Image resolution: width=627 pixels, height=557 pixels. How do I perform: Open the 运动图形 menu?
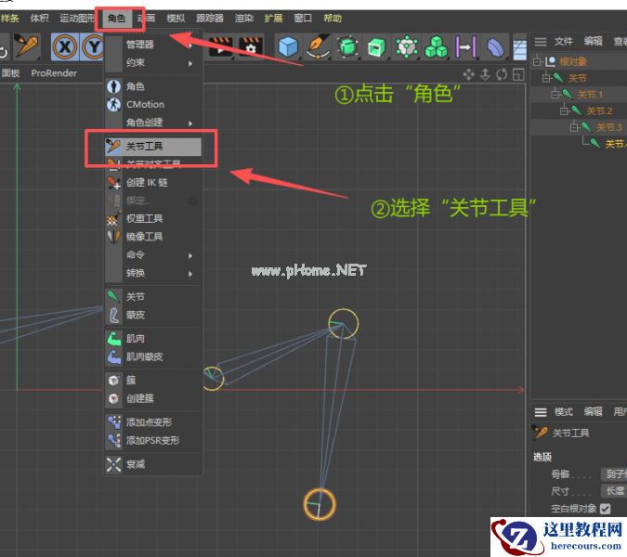coord(77,19)
